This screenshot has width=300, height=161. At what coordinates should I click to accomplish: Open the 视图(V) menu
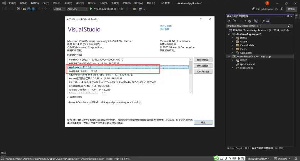point(35,3)
